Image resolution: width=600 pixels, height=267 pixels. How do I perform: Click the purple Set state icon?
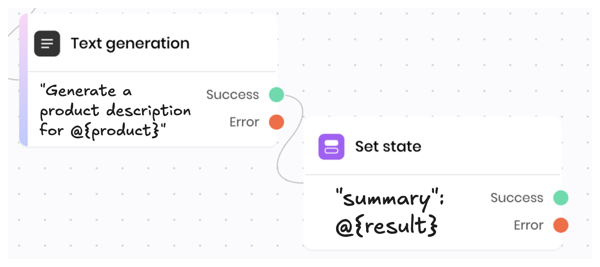pos(331,147)
